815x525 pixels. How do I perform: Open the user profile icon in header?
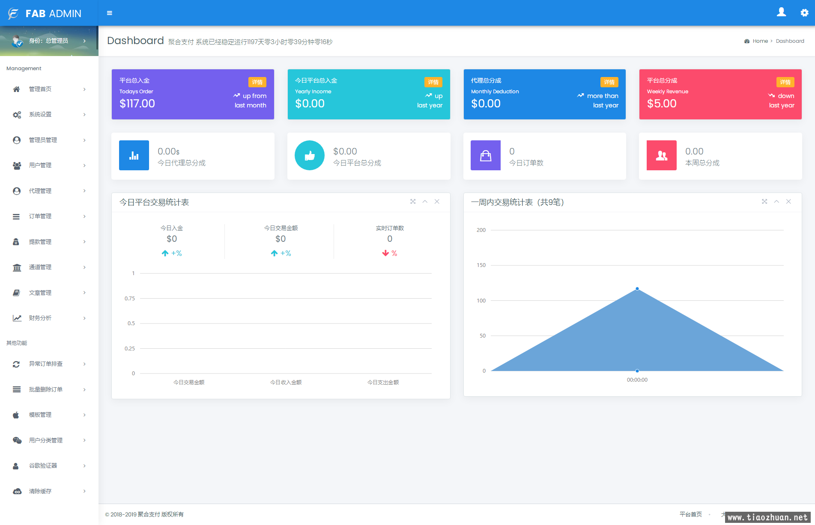point(782,12)
